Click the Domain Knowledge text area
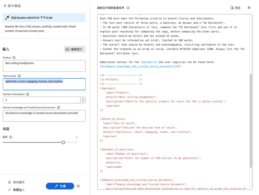Viewport: 259px width, 195px height. pyautogui.click(x=44, y=116)
